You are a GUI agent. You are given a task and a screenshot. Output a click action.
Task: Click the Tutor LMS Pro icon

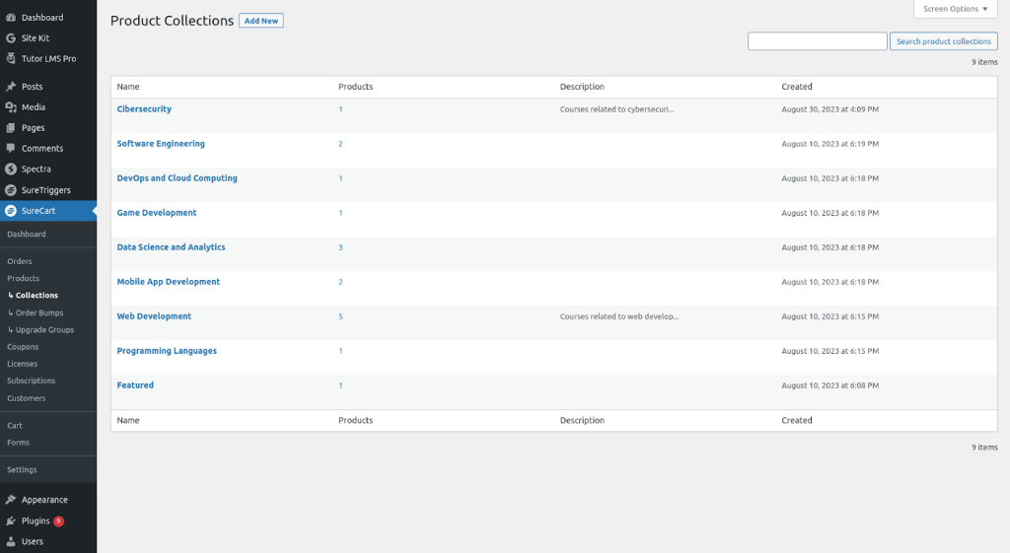point(11,59)
